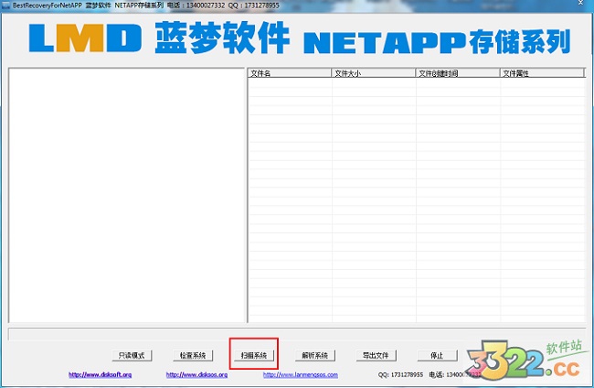Open the http://www.disksos.org link
This screenshot has width=594, height=388.
coord(196,374)
